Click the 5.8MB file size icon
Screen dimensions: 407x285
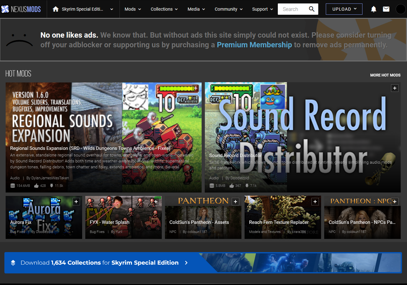212,186
